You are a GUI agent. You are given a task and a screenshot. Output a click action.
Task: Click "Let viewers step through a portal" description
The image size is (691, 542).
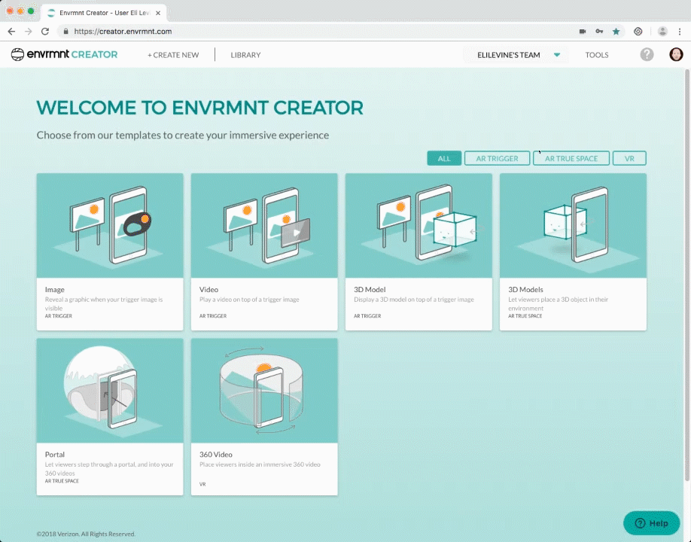tap(109, 468)
